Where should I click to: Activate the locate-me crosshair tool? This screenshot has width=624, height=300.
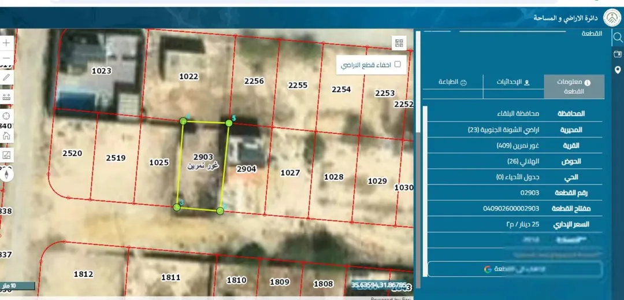click(x=6, y=116)
